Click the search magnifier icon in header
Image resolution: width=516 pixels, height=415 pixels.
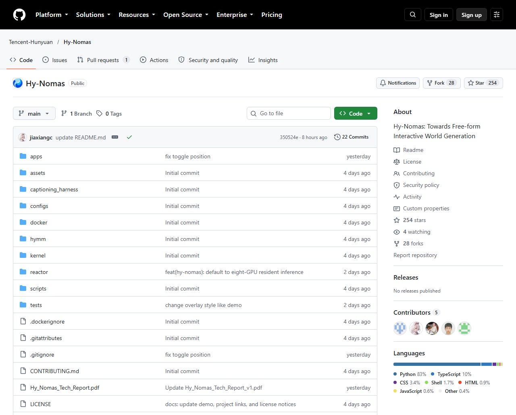[x=413, y=15]
